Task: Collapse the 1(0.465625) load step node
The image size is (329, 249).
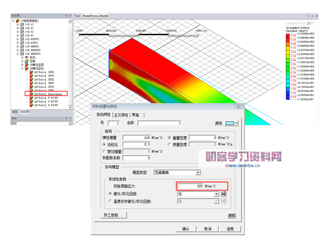Action: (18, 54)
